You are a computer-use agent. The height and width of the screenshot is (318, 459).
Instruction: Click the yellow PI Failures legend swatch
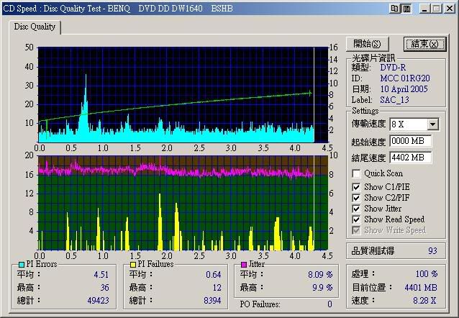[133, 265]
